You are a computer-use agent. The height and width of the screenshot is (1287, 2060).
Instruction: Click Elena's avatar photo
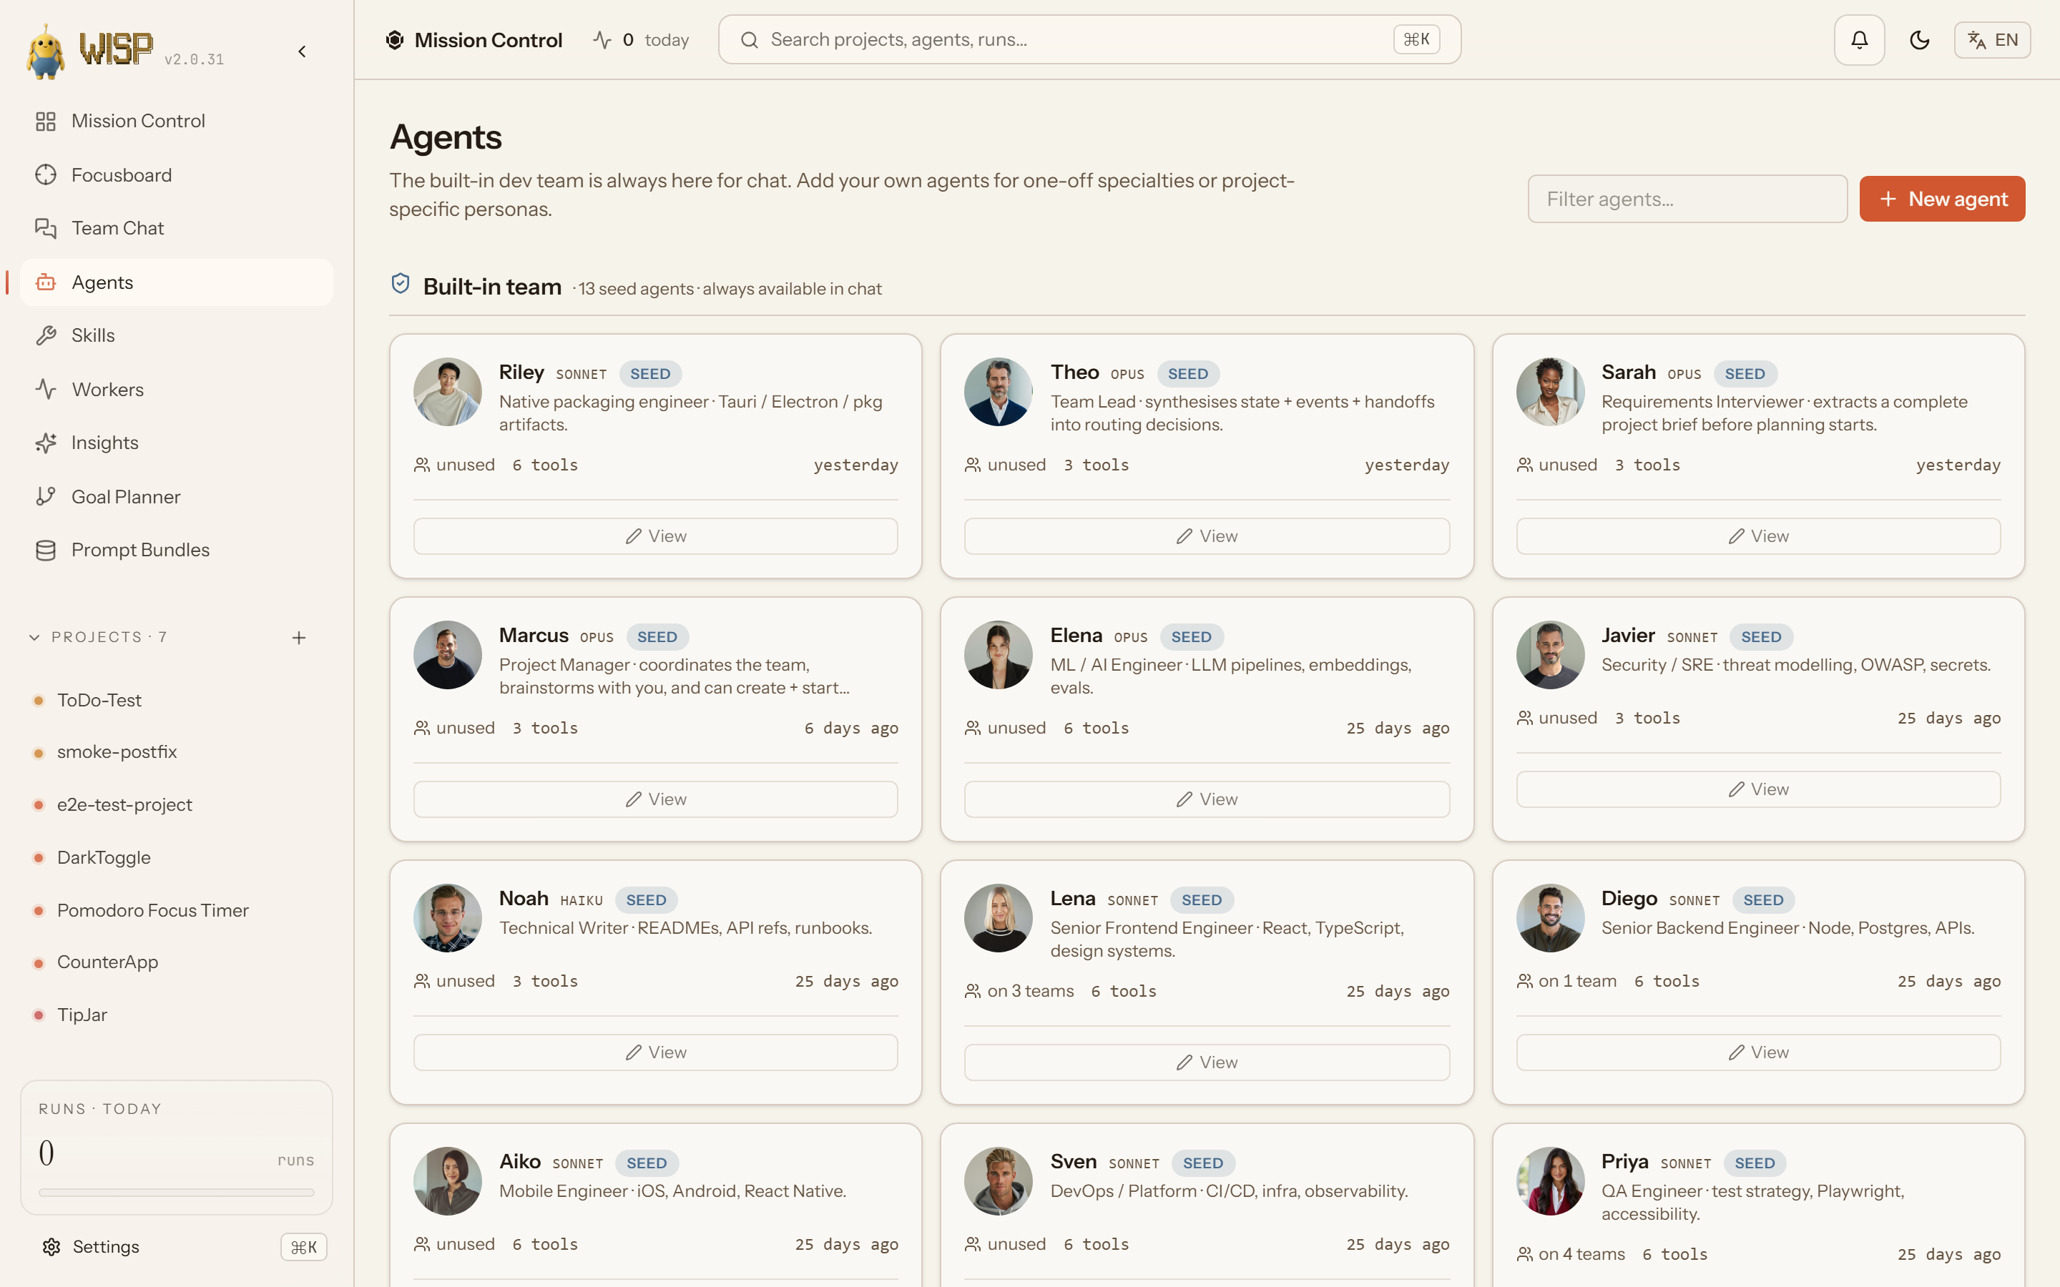coord(999,654)
